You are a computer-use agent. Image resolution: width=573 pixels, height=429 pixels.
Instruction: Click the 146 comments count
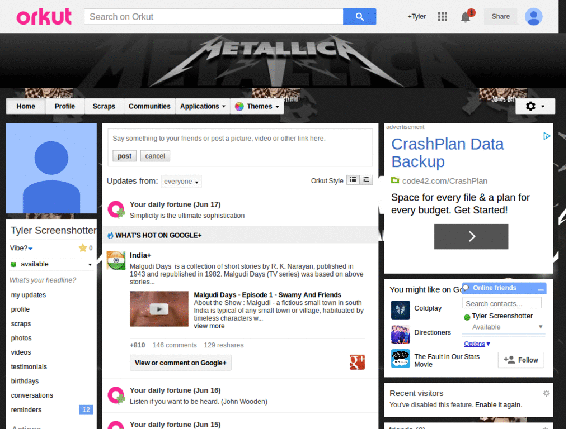[175, 345]
